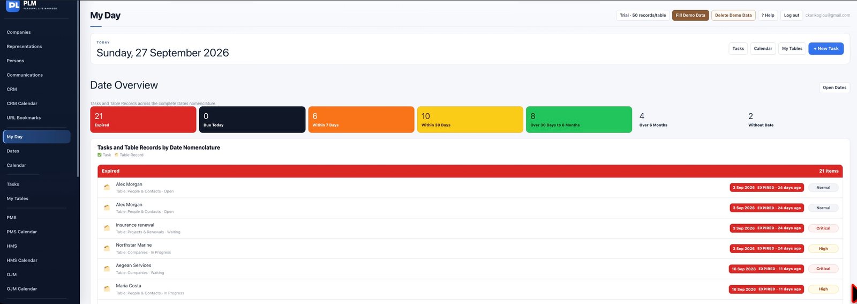The height and width of the screenshot is (304, 857).
Task: Select OJM in the sidebar
Action: tap(12, 275)
